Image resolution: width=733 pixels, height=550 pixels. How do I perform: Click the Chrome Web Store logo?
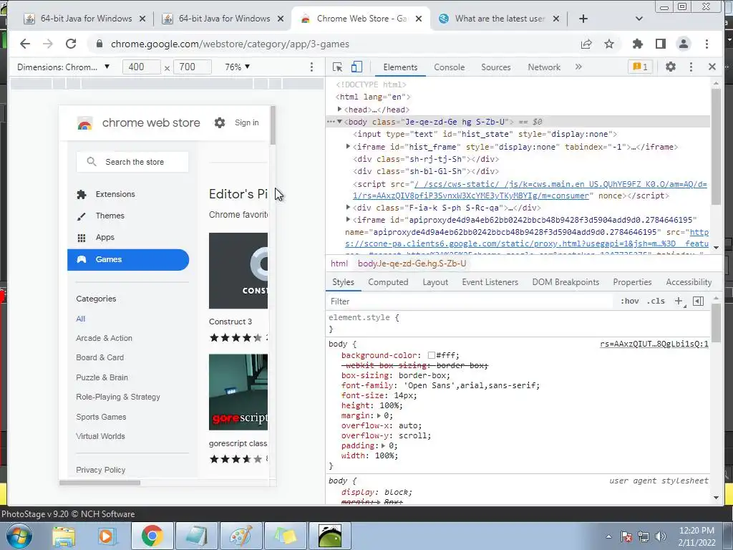[x=84, y=123]
